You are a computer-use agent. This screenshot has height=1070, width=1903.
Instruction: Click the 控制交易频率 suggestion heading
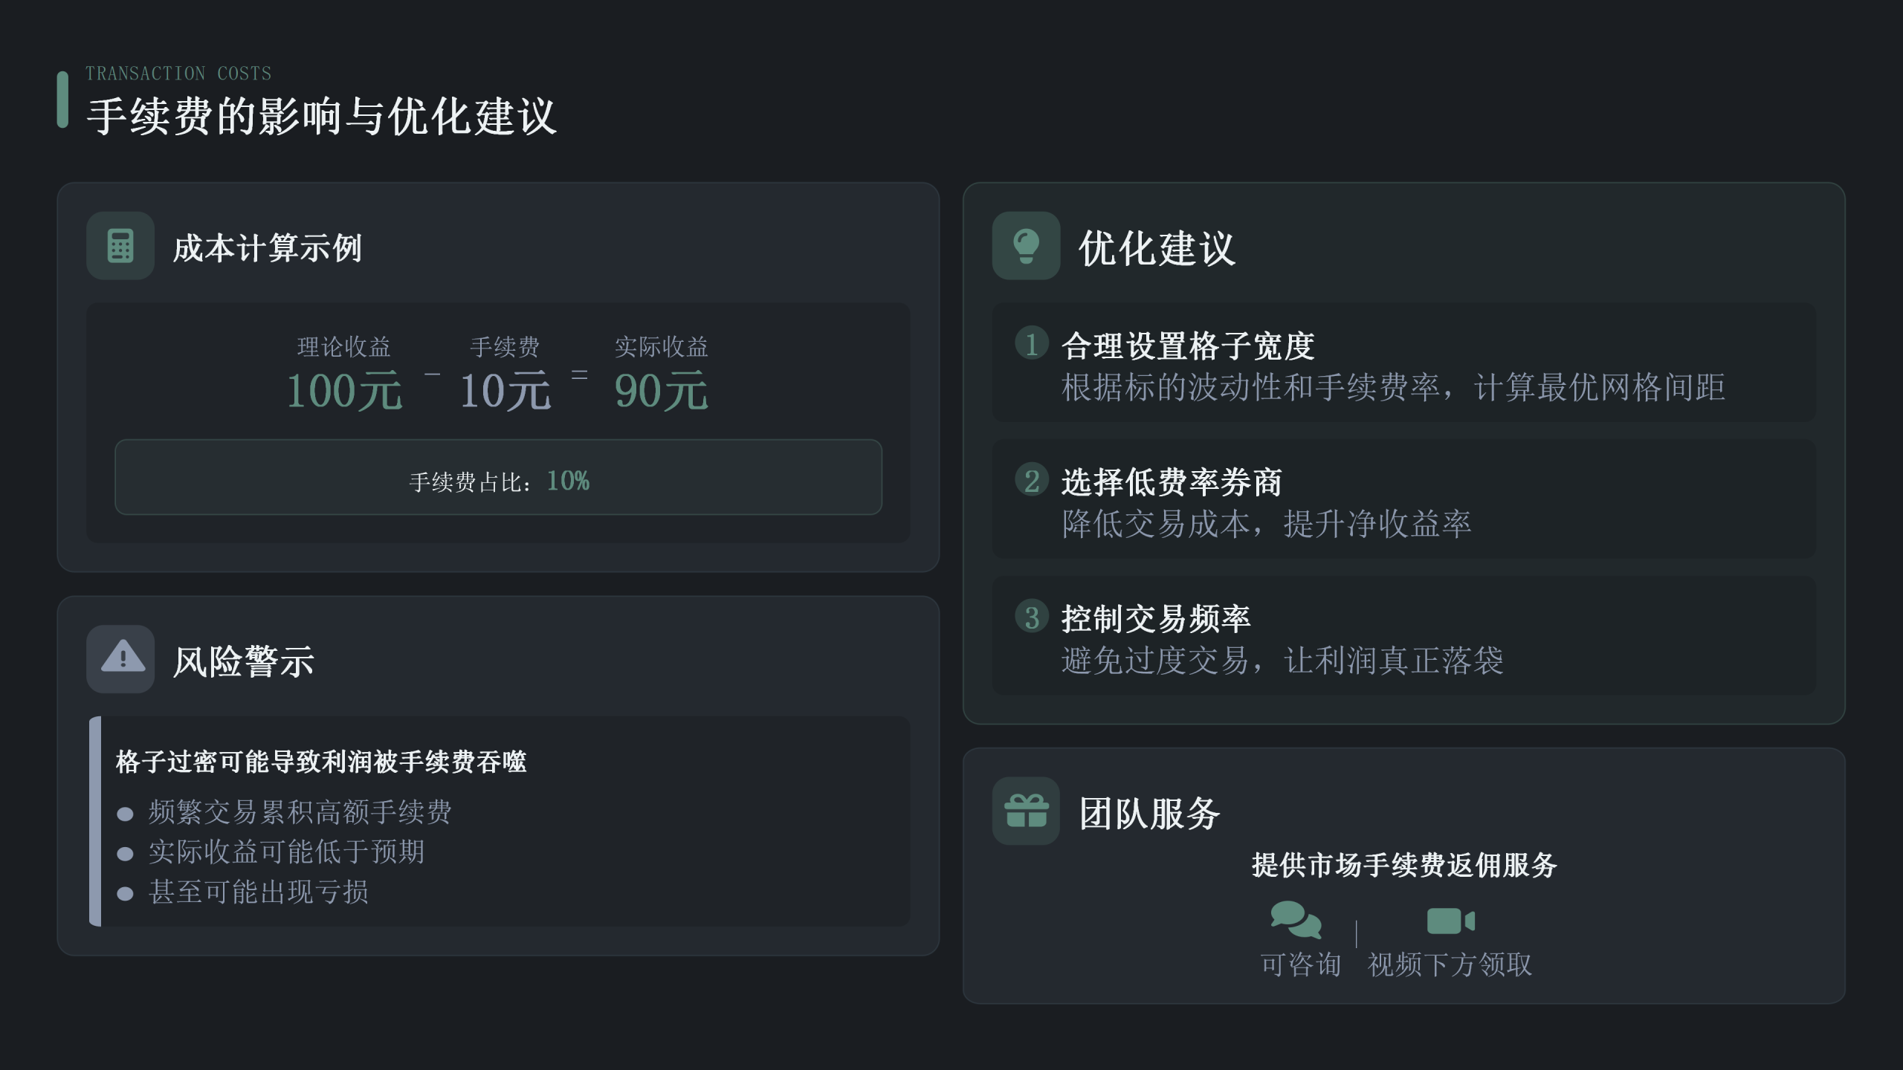[1156, 619]
